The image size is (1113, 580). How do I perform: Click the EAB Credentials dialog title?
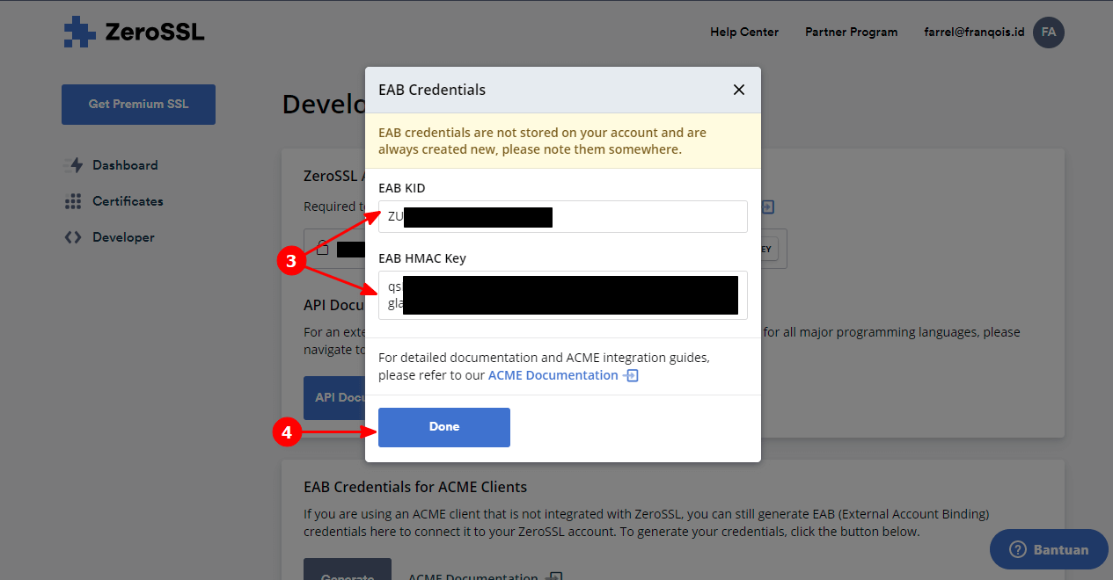point(432,90)
